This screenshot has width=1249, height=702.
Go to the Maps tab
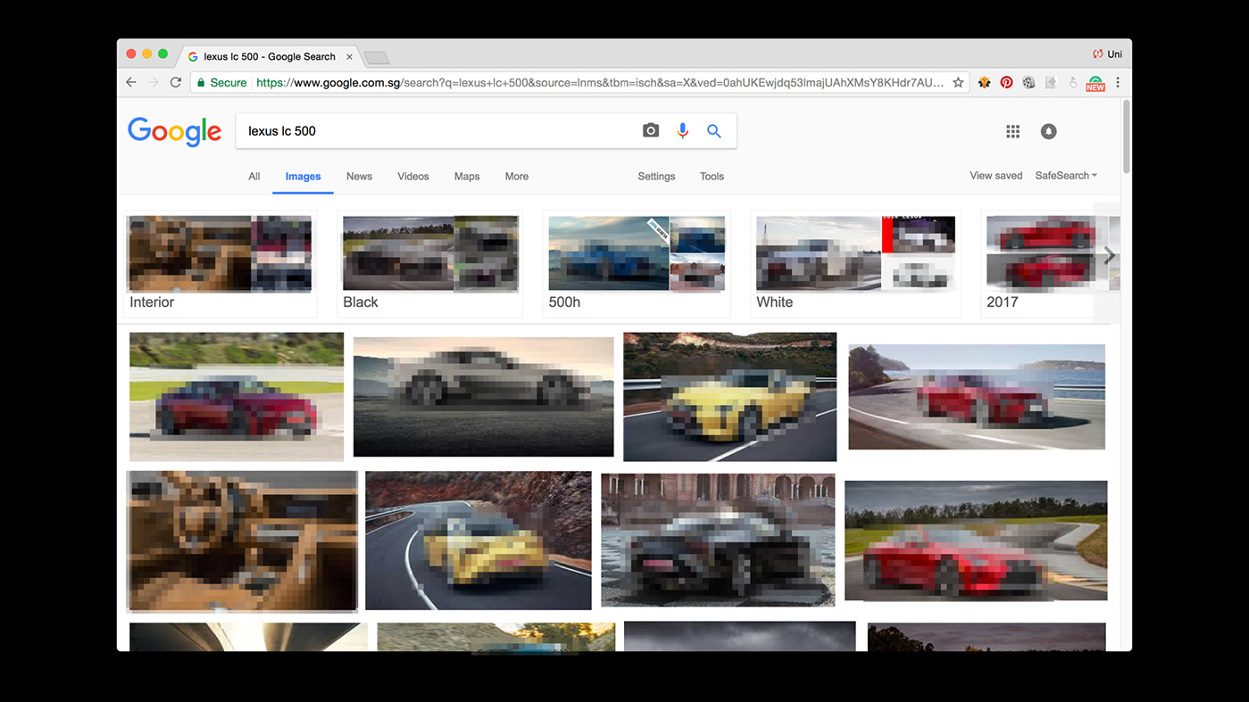pos(467,176)
